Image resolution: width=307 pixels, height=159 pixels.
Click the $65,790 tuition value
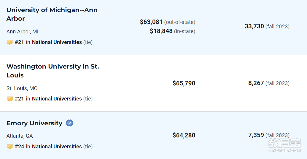tap(184, 83)
